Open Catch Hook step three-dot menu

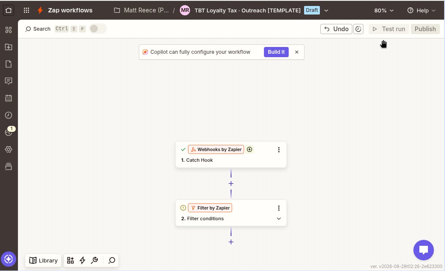coord(279,150)
